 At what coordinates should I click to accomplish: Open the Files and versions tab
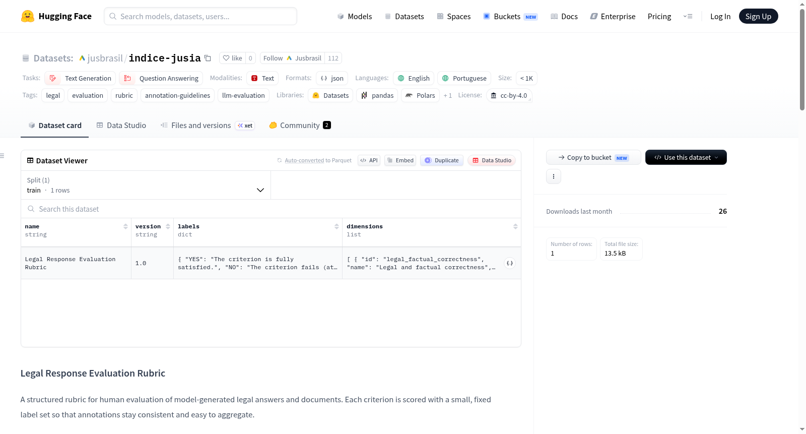click(x=207, y=126)
